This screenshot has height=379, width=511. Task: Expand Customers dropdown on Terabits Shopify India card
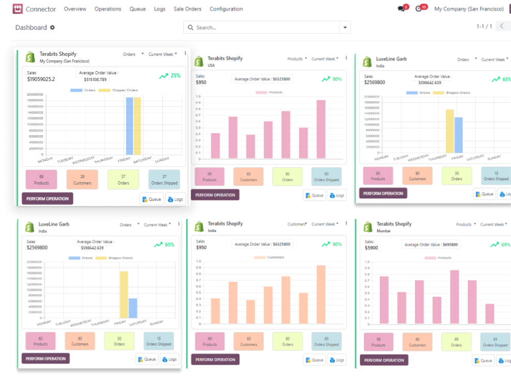297,224
